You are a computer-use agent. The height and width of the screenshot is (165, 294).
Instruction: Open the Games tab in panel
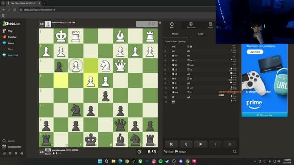pos(210,25)
